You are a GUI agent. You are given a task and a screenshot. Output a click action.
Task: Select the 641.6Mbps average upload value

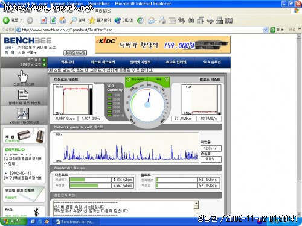pyautogui.click(x=209, y=180)
